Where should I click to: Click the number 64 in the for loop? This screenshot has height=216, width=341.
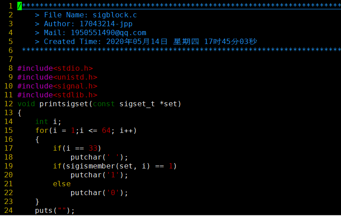(x=106, y=130)
